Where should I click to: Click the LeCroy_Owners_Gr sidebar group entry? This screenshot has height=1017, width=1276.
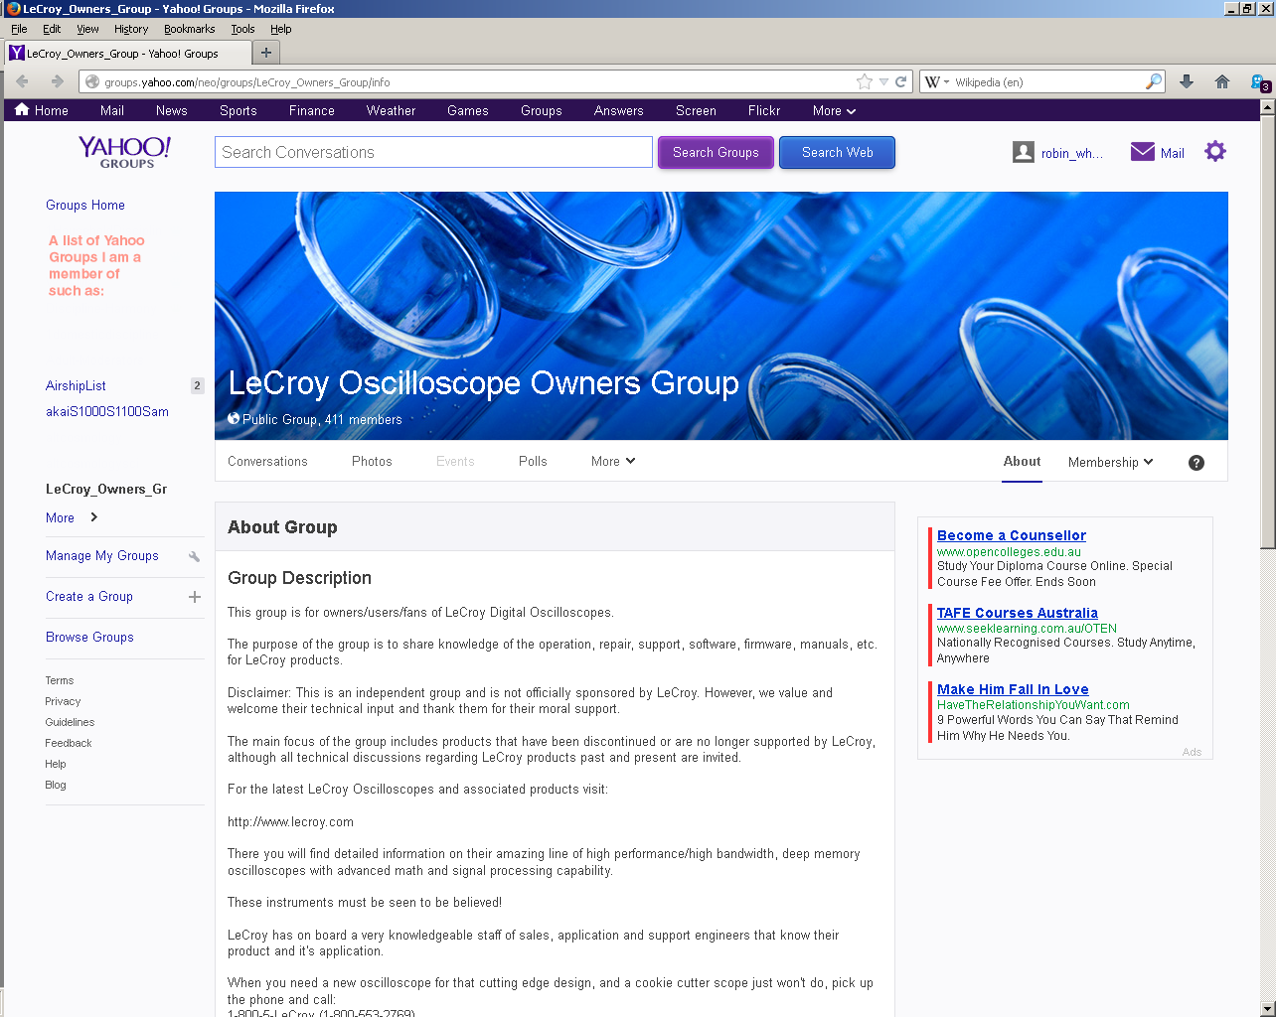[106, 490]
